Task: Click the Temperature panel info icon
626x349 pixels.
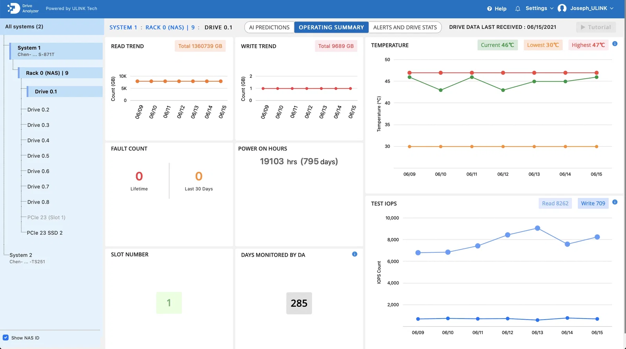Action: coord(615,44)
